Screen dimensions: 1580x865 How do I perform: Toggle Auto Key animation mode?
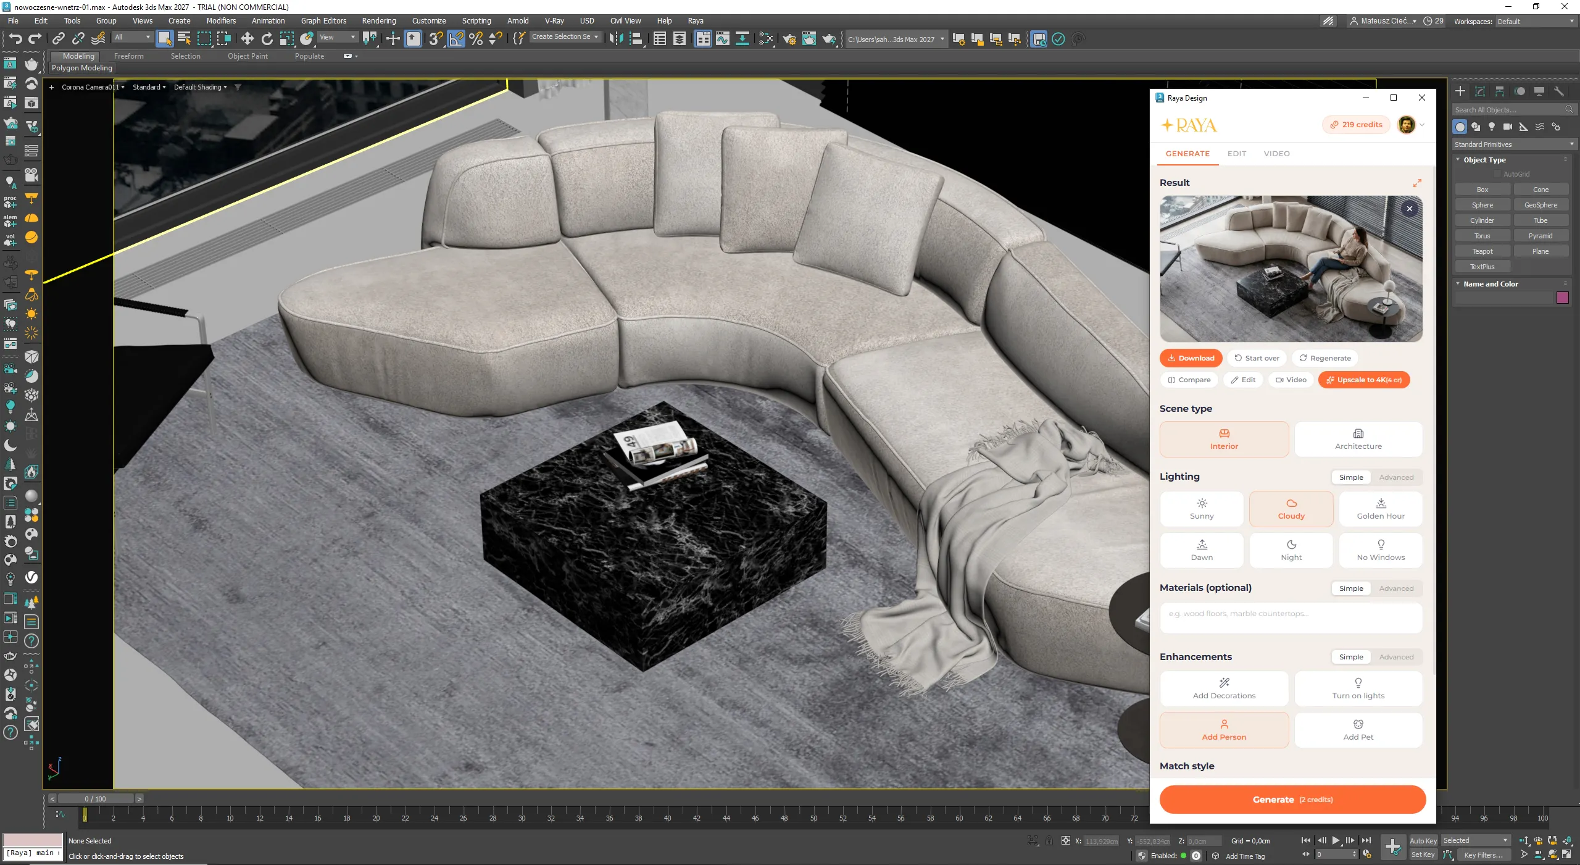(1423, 840)
